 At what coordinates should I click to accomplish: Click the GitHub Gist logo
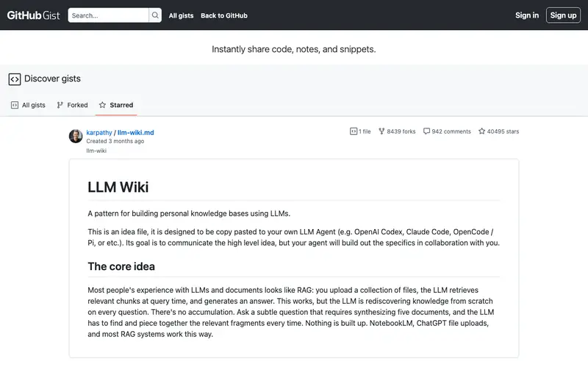33,15
